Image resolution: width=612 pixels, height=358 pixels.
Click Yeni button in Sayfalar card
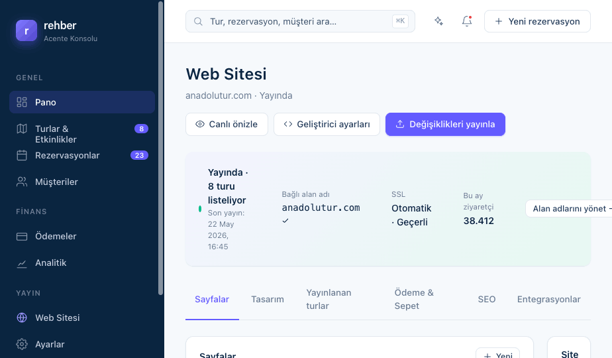[497, 354]
